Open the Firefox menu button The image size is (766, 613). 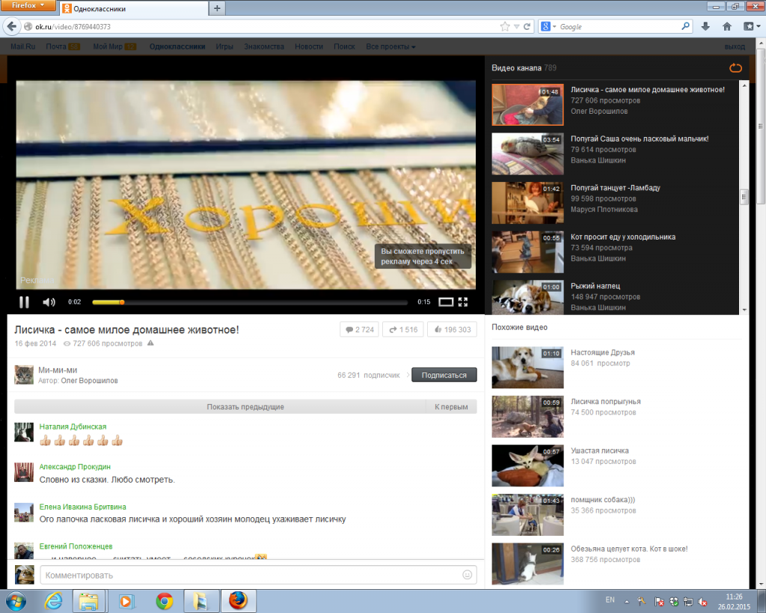[27, 5]
